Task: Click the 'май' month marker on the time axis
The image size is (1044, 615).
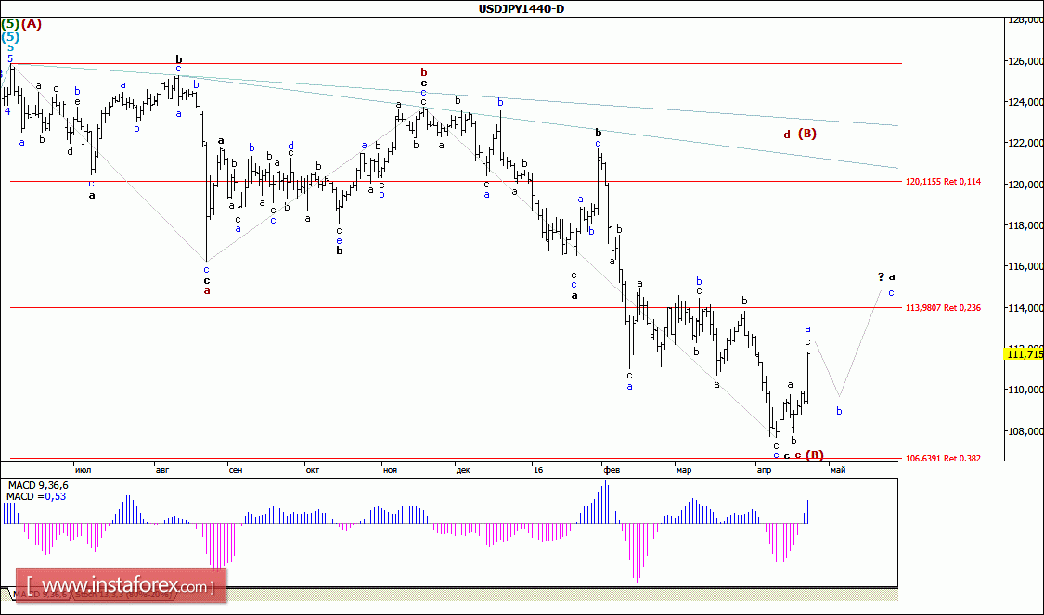Action: point(838,470)
